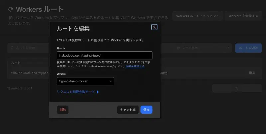This screenshot has height=134, width=266.
Task: Click the Worker label above the dropdown
Action: pyautogui.click(x=62, y=74)
